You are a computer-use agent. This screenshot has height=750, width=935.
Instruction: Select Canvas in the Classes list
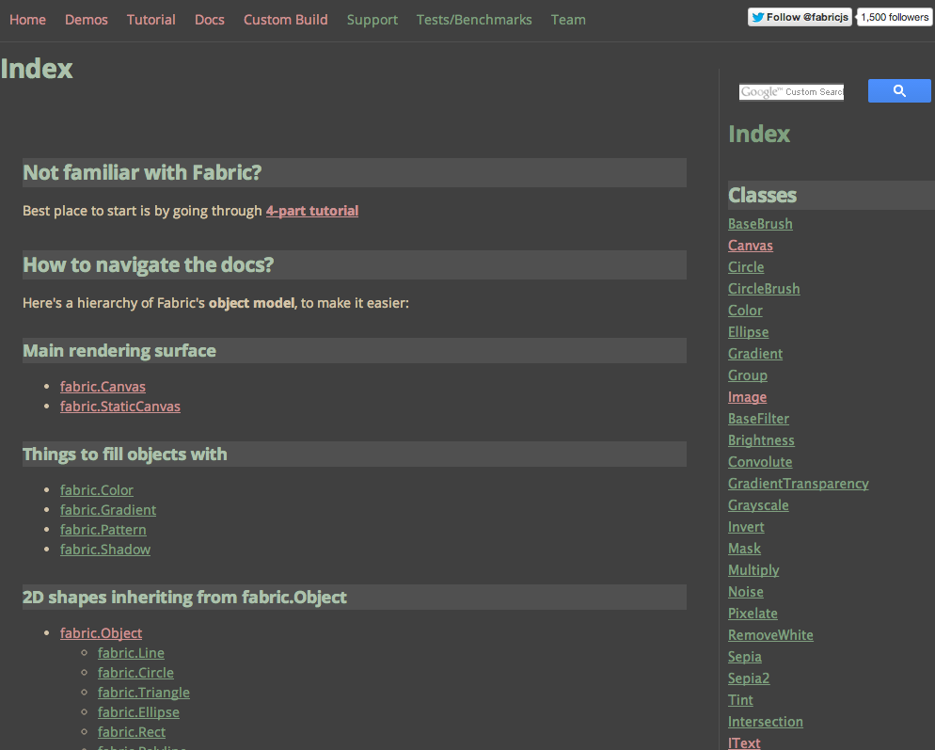750,246
